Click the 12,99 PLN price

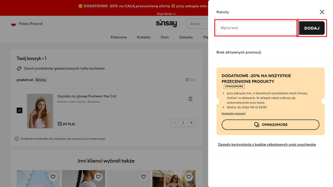66,124
